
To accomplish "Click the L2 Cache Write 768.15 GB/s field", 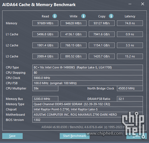I will tap(74, 45).
